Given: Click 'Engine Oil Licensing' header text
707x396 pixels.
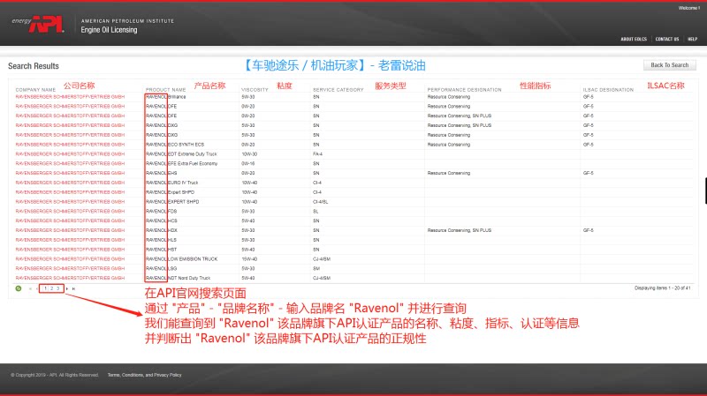Looking at the screenshot, I should pos(109,30).
